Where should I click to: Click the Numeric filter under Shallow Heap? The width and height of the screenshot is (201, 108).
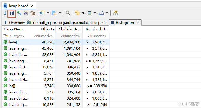(70, 36)
